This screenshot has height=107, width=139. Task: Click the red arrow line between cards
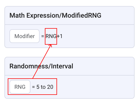point(42,61)
